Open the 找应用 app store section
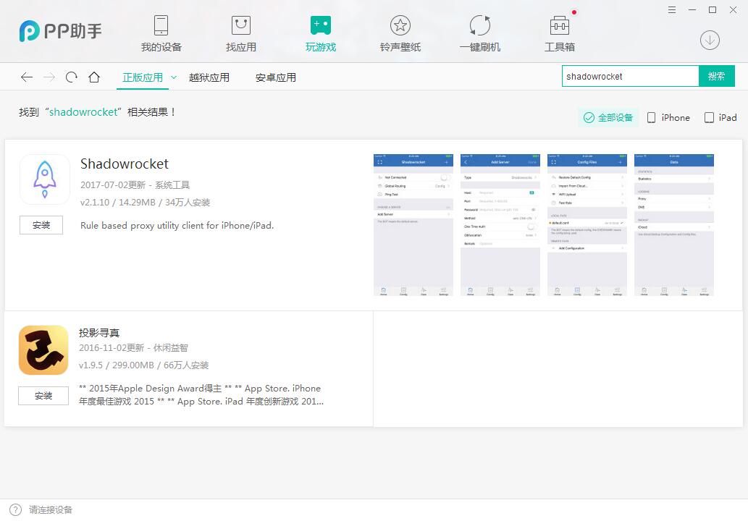 coord(241,33)
